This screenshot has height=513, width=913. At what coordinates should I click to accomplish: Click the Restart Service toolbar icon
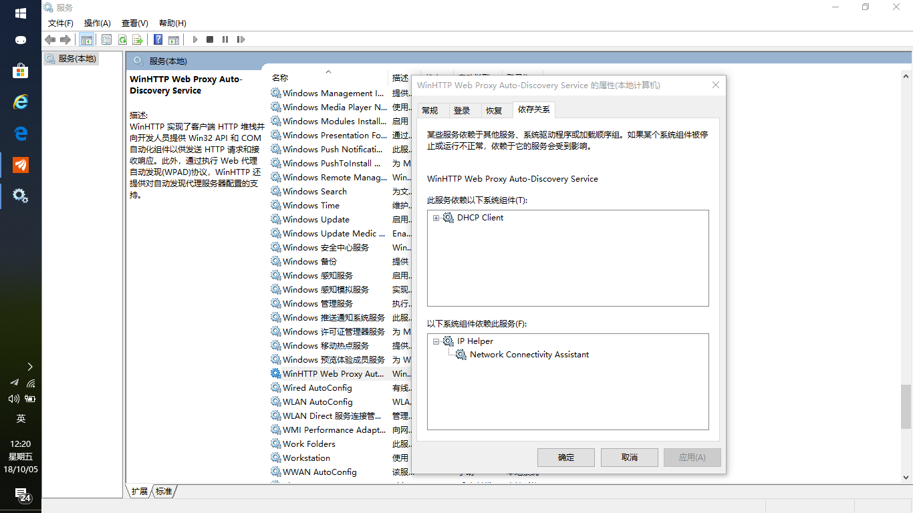pyautogui.click(x=241, y=39)
